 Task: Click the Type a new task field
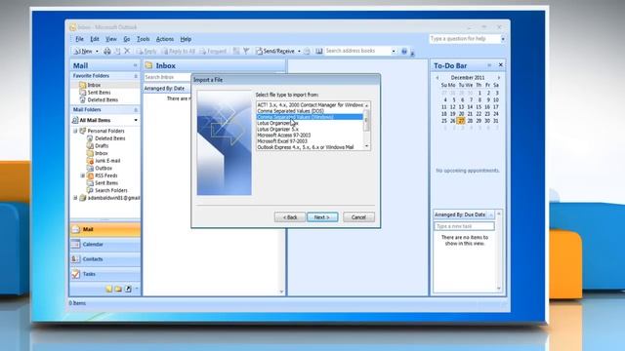click(x=465, y=226)
